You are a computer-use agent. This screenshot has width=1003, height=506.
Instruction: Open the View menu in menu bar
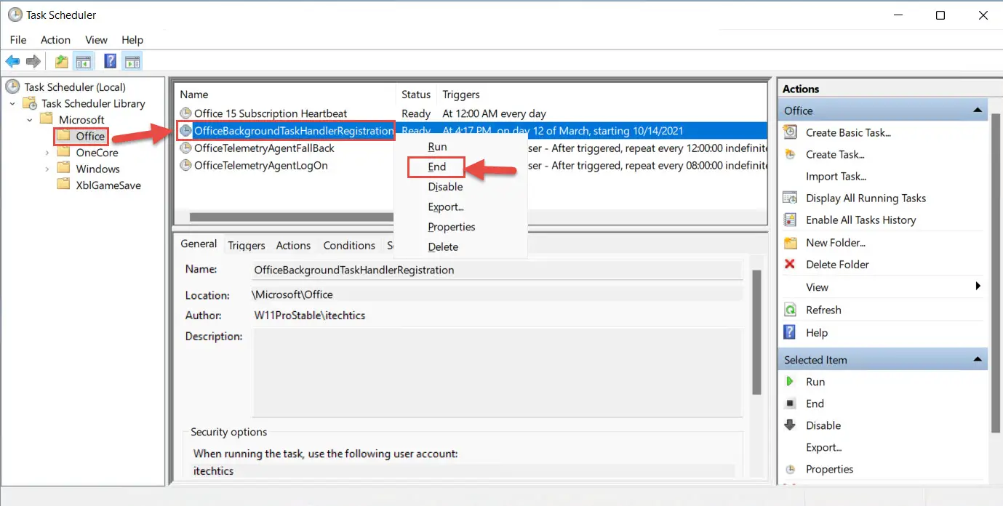coord(96,40)
